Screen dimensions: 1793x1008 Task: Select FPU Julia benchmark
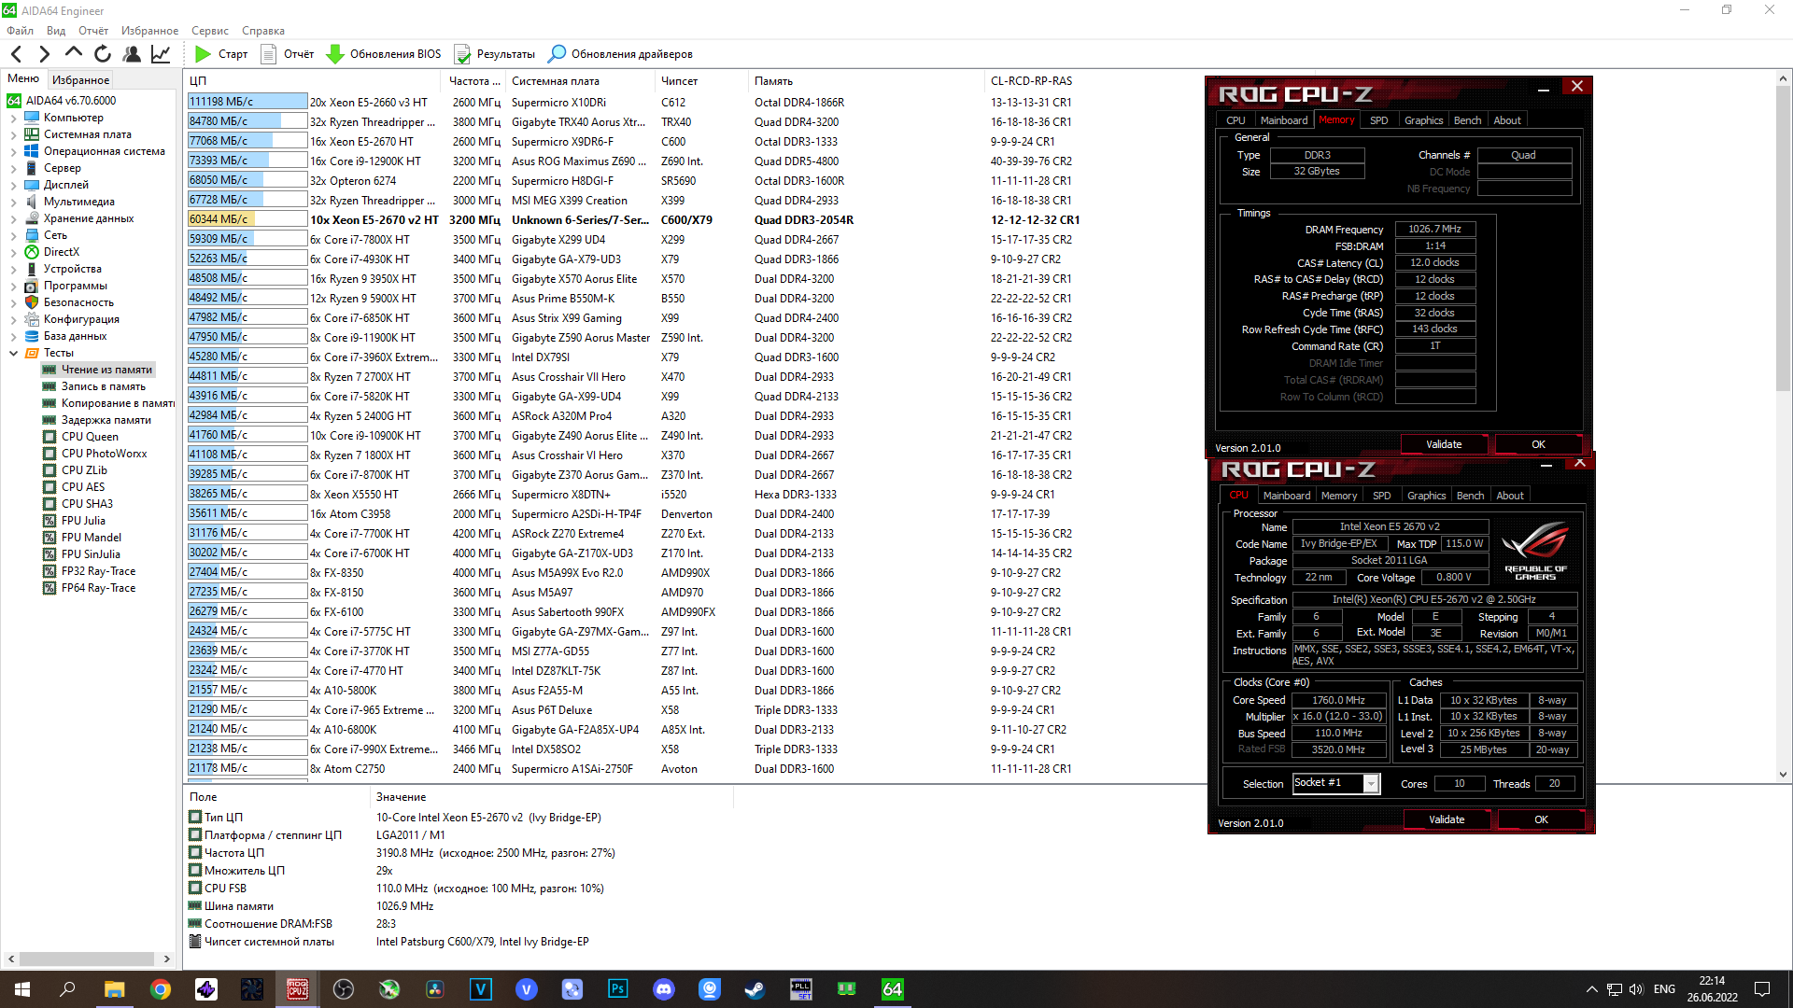click(x=83, y=521)
